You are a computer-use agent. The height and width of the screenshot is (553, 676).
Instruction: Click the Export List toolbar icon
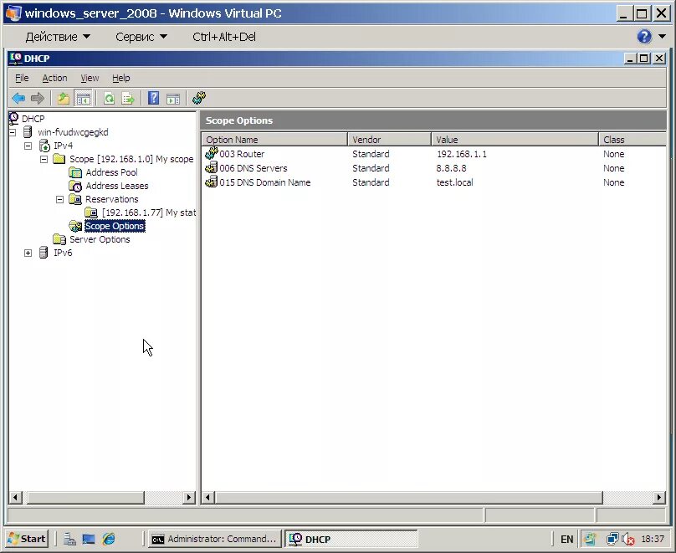128,99
